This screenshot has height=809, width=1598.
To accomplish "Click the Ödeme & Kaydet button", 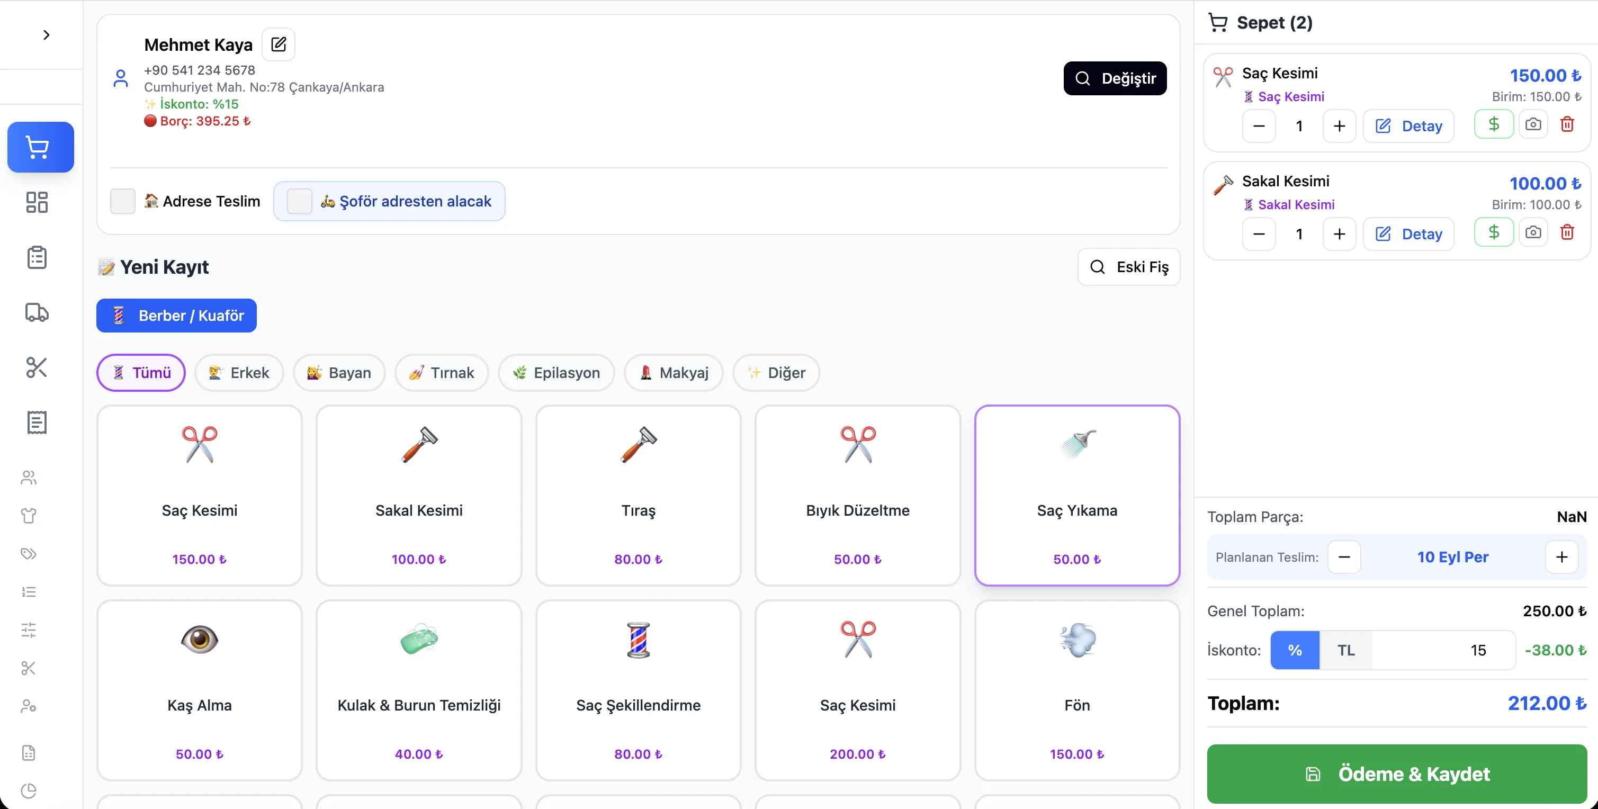I will [x=1397, y=774].
